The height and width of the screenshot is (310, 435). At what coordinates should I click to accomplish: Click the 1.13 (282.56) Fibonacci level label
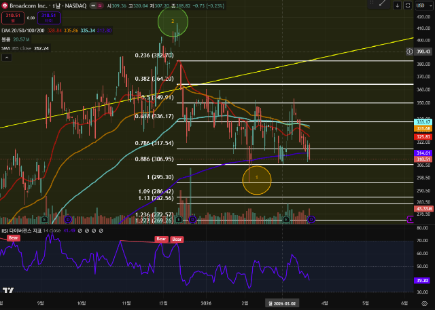click(156, 198)
